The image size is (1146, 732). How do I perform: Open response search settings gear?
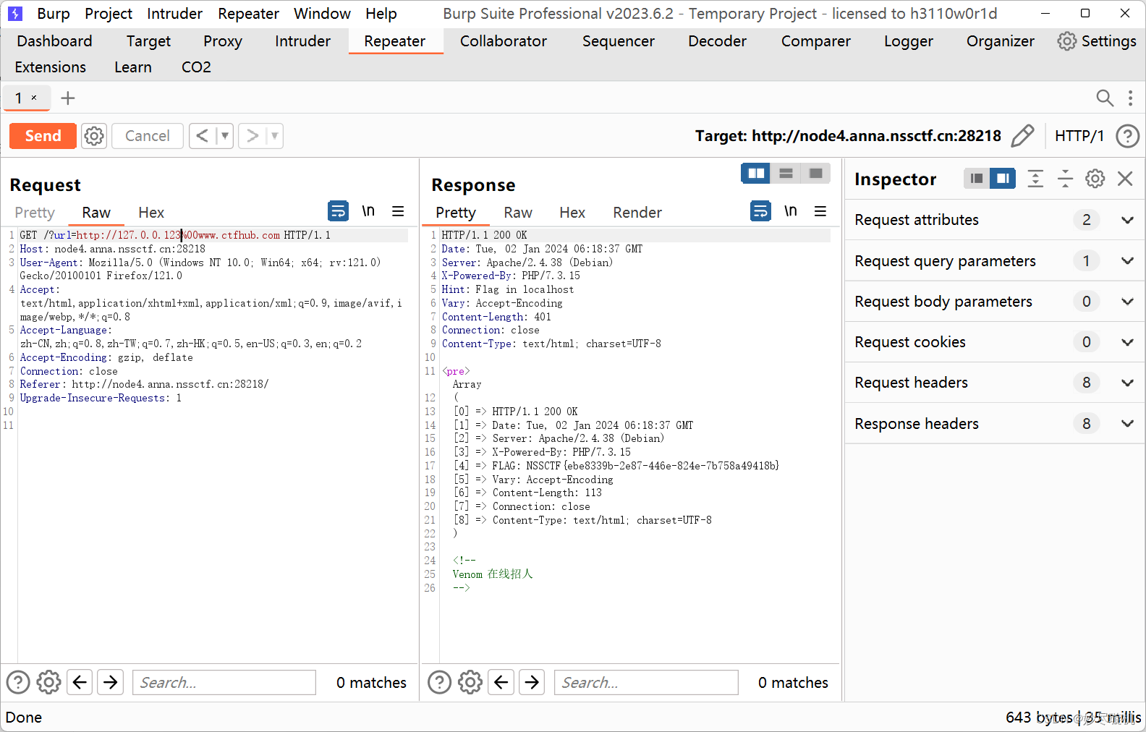(x=470, y=682)
